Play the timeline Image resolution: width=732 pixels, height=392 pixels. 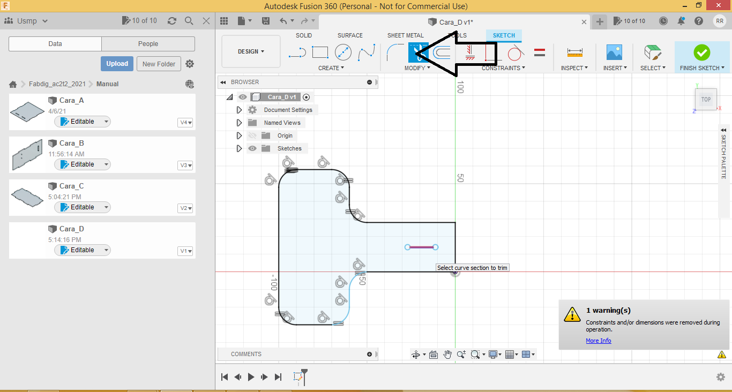[251, 377]
